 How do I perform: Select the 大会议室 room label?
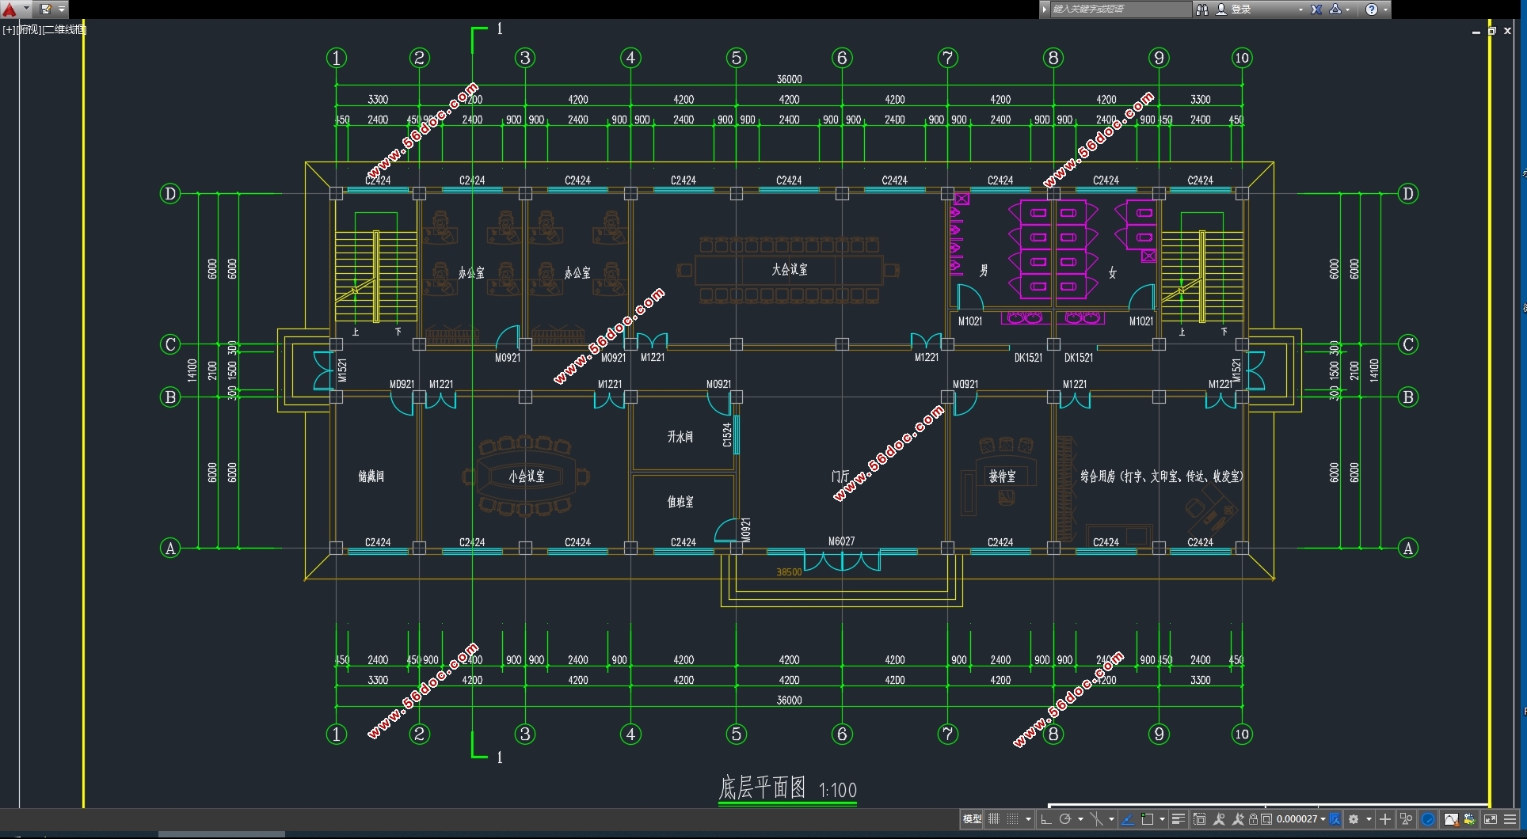point(790,269)
